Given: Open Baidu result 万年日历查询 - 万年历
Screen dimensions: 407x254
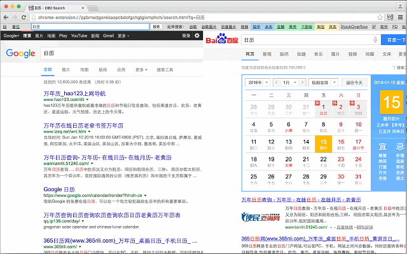Looking at the screenshot, I should [301, 200].
